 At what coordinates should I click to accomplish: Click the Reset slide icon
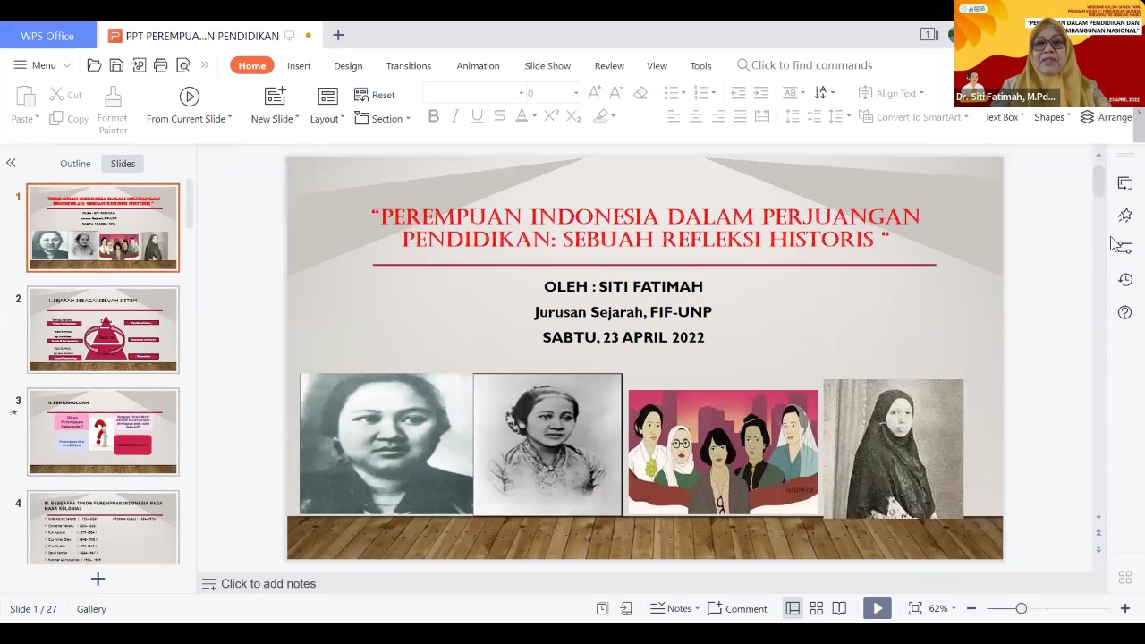(374, 95)
